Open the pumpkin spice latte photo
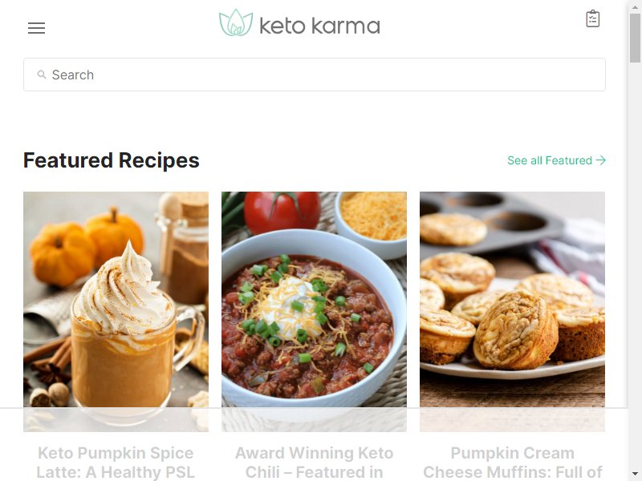 pyautogui.click(x=116, y=312)
